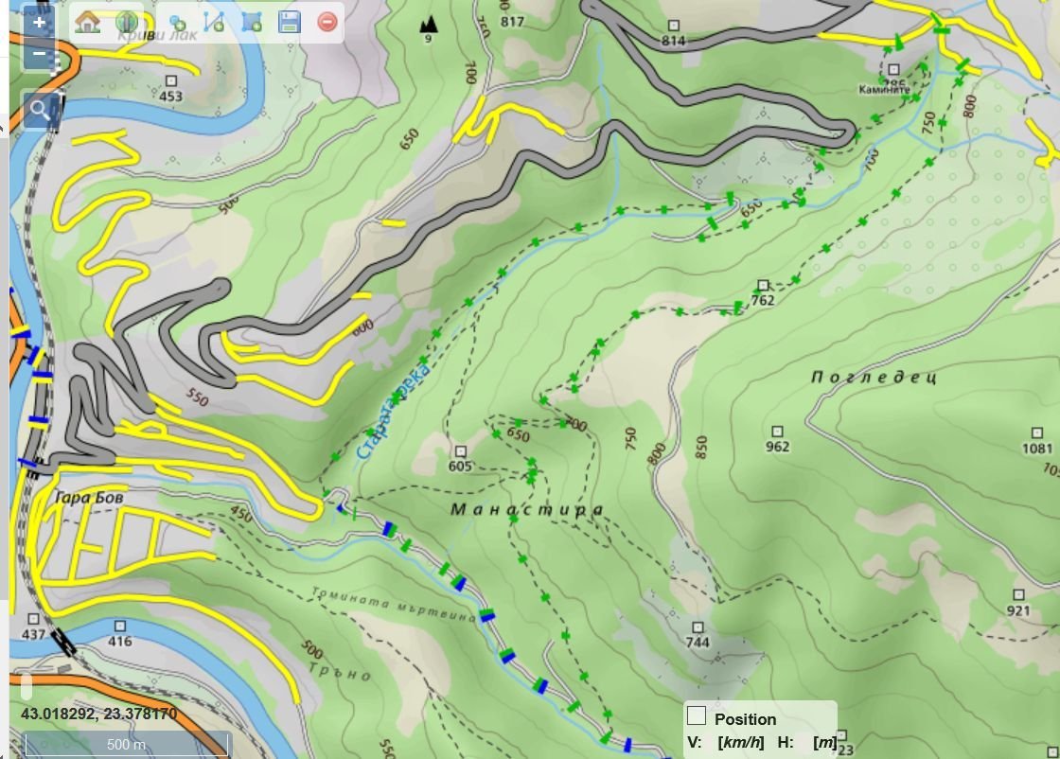Click the 500 m scale bar
Viewport: 1060px width, 759px height.
(x=126, y=744)
